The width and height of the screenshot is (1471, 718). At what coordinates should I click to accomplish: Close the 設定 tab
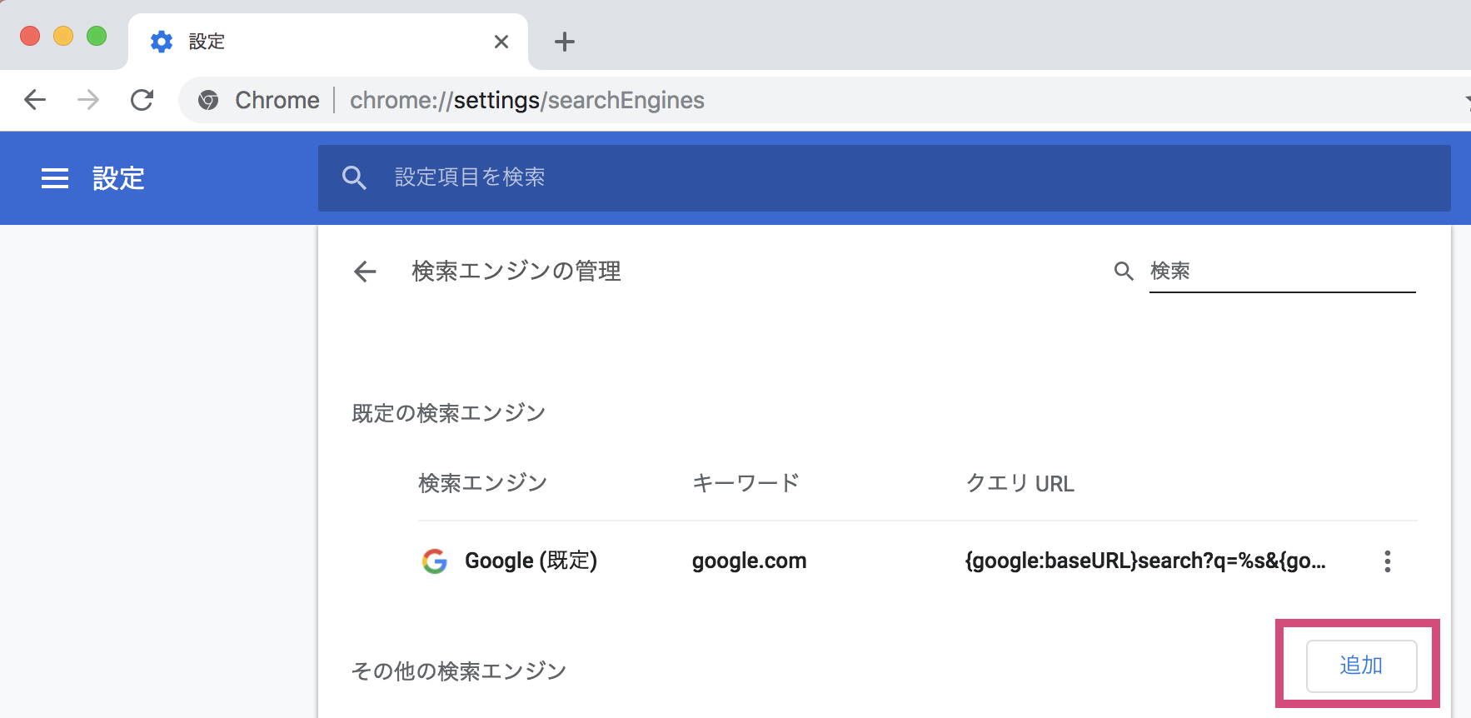(501, 42)
